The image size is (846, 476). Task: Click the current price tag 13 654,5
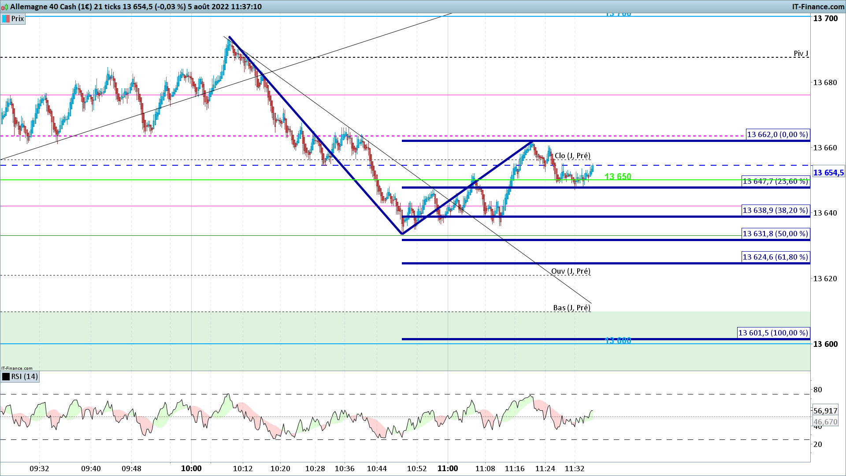(x=828, y=173)
